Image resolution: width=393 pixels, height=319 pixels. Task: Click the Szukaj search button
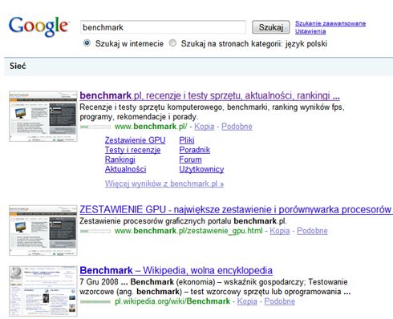[270, 27]
